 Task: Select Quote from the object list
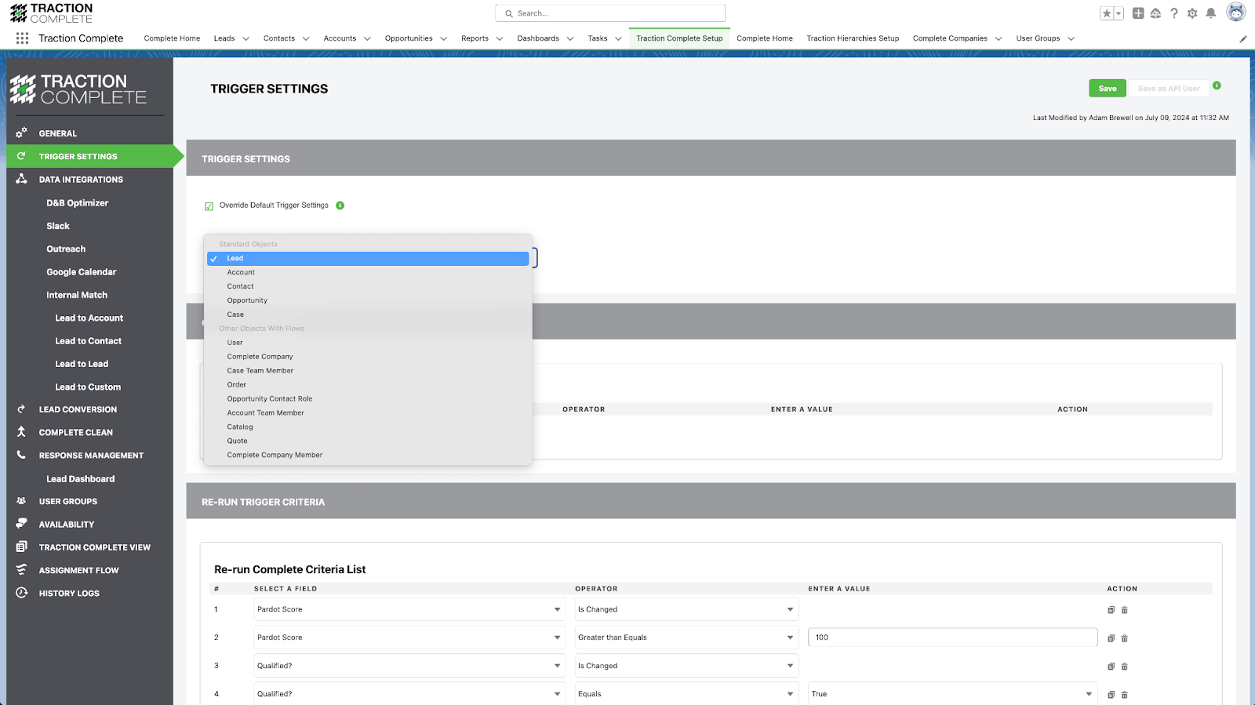tap(367, 442)
